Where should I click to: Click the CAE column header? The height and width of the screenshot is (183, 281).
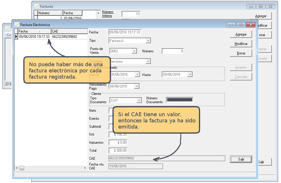click(69, 31)
